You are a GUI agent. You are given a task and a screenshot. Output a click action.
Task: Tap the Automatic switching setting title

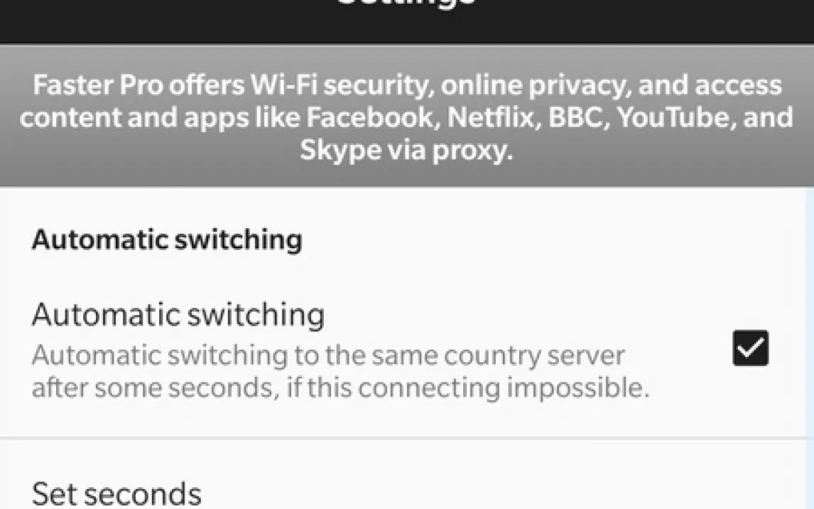[x=178, y=314]
